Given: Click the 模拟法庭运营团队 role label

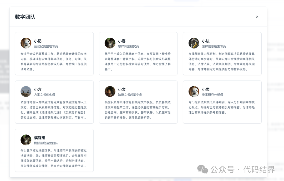Looking at the screenshot, I should pyautogui.click(x=46, y=143).
